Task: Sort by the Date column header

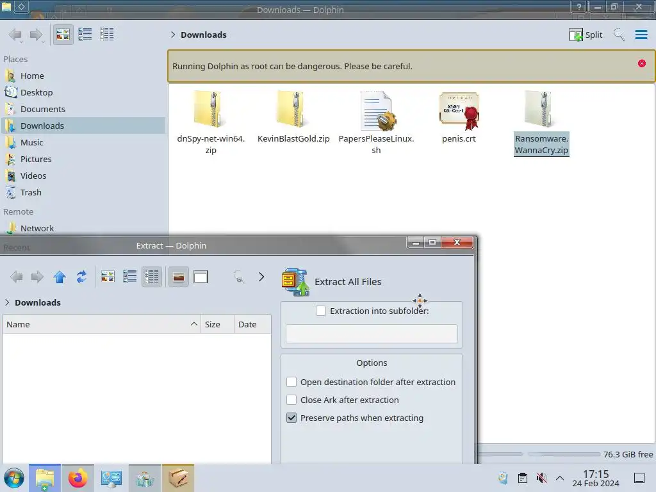Action: pyautogui.click(x=252, y=324)
